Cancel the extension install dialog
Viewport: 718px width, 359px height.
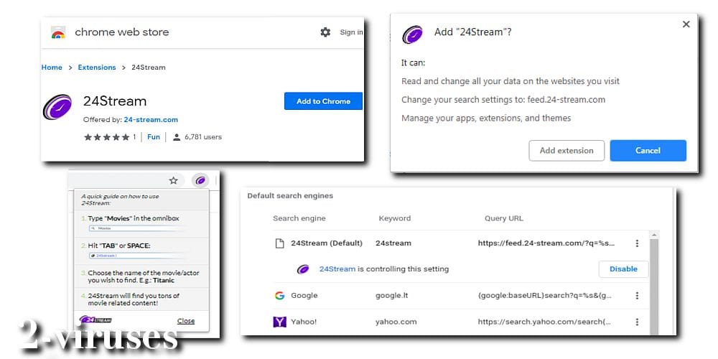click(x=648, y=151)
